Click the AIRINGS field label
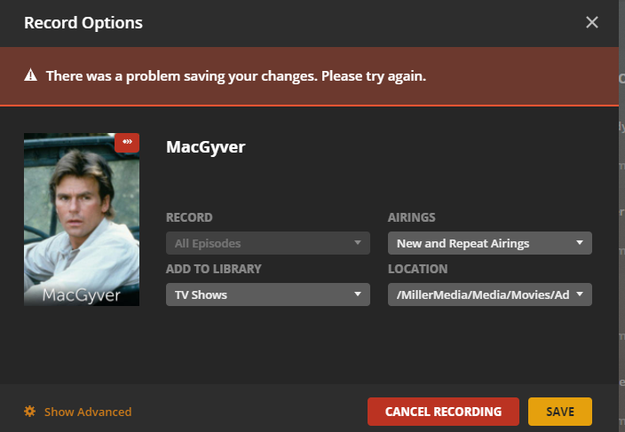Viewport: 625px width, 432px height. pyautogui.click(x=412, y=217)
